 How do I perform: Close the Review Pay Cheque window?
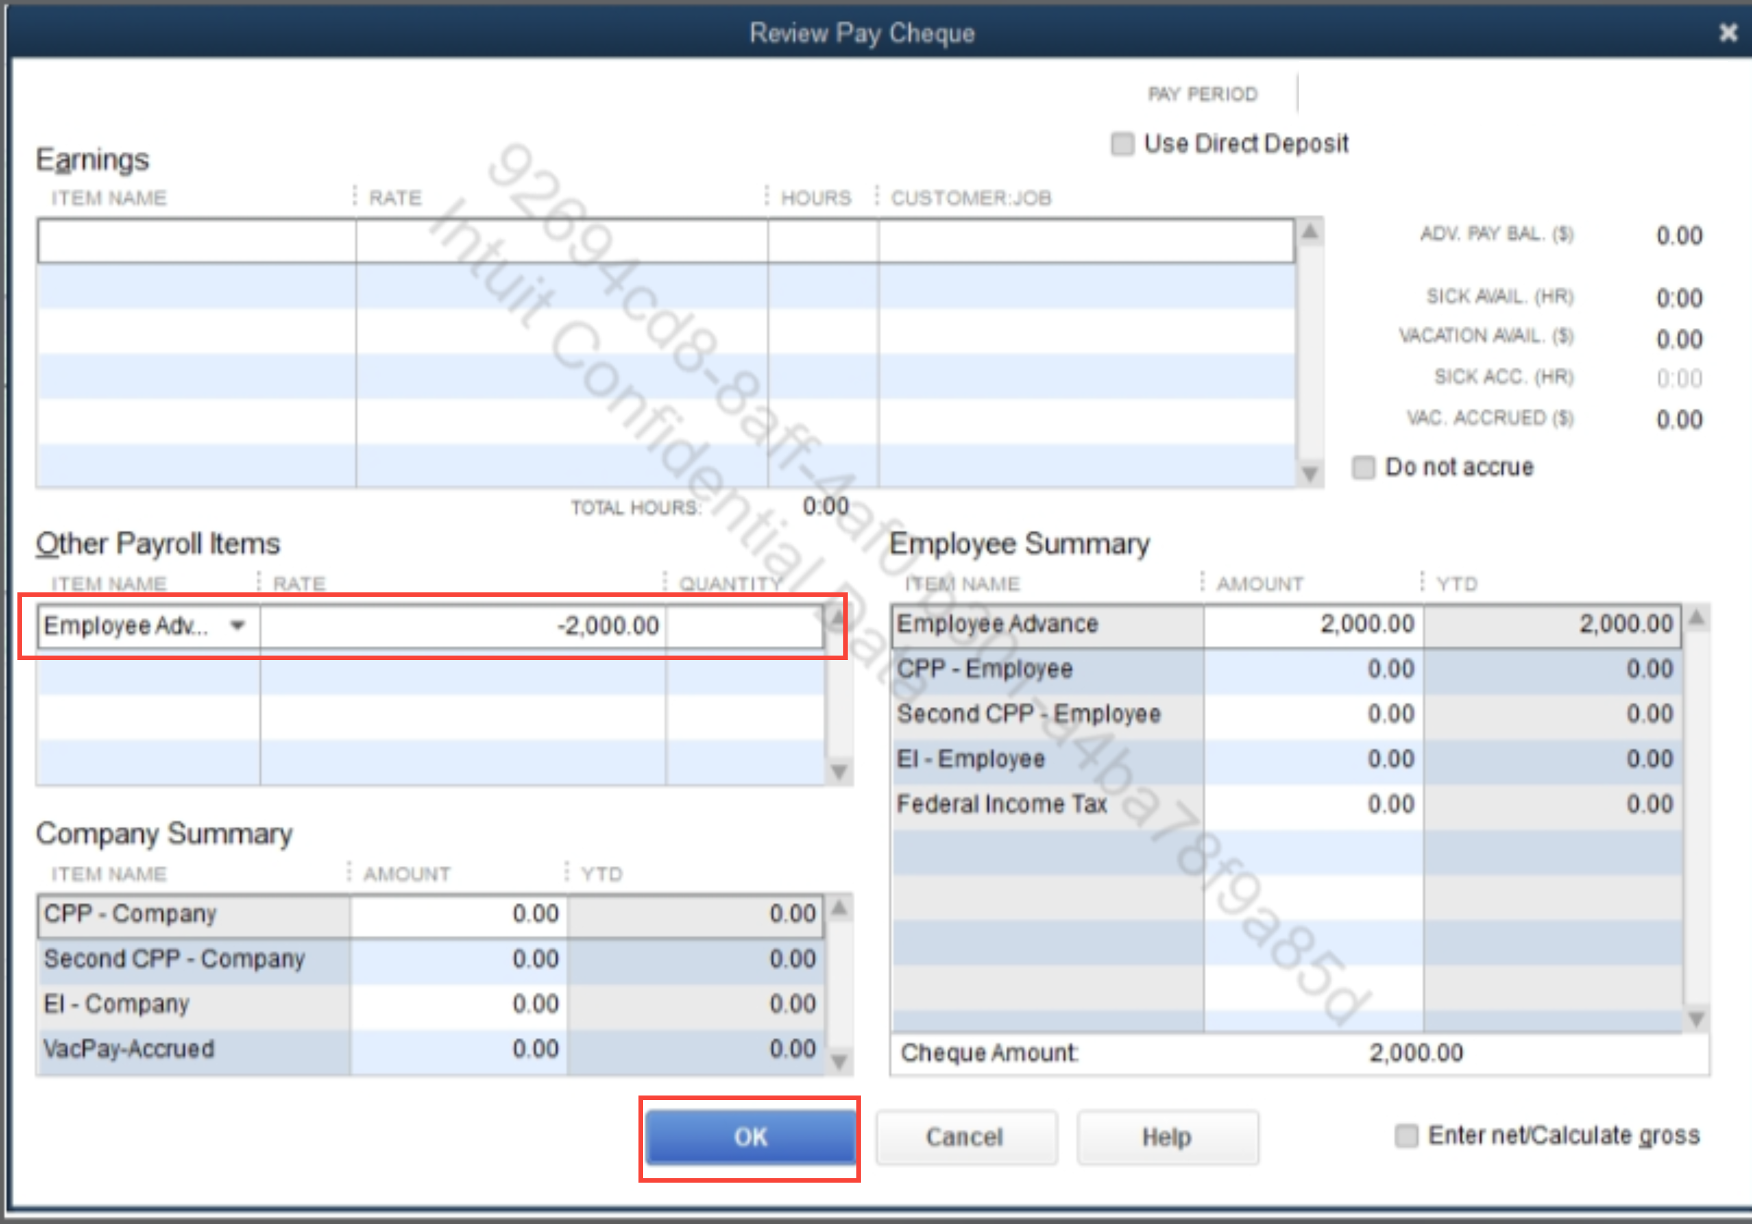tap(1727, 33)
